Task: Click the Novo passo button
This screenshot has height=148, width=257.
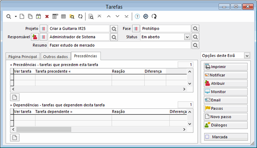Action: coord(226,117)
